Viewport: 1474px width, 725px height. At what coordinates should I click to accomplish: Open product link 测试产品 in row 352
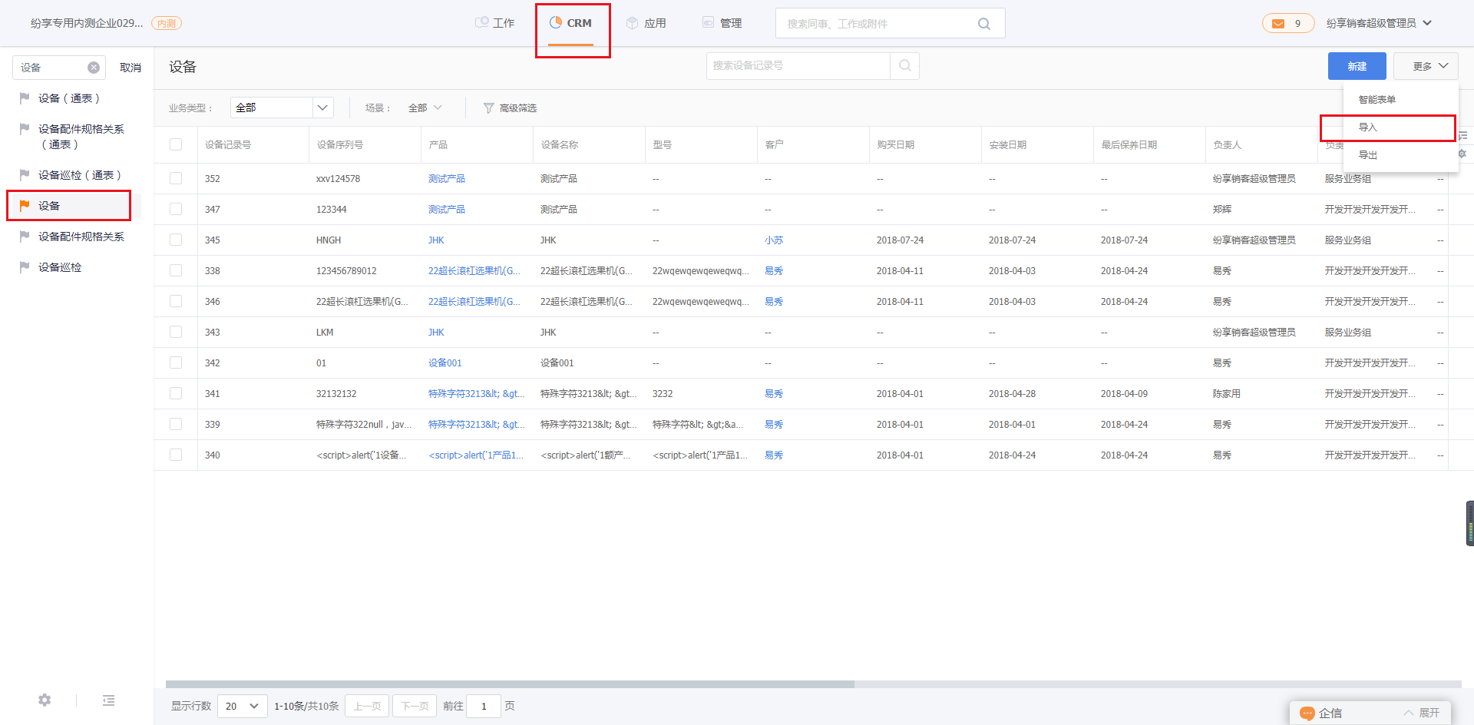tap(447, 179)
